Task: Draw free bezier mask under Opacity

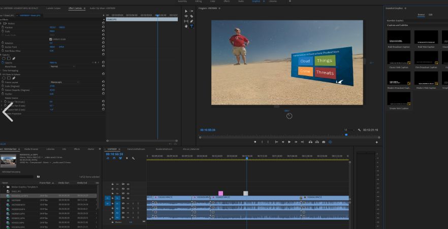Action: pyautogui.click(x=13, y=59)
